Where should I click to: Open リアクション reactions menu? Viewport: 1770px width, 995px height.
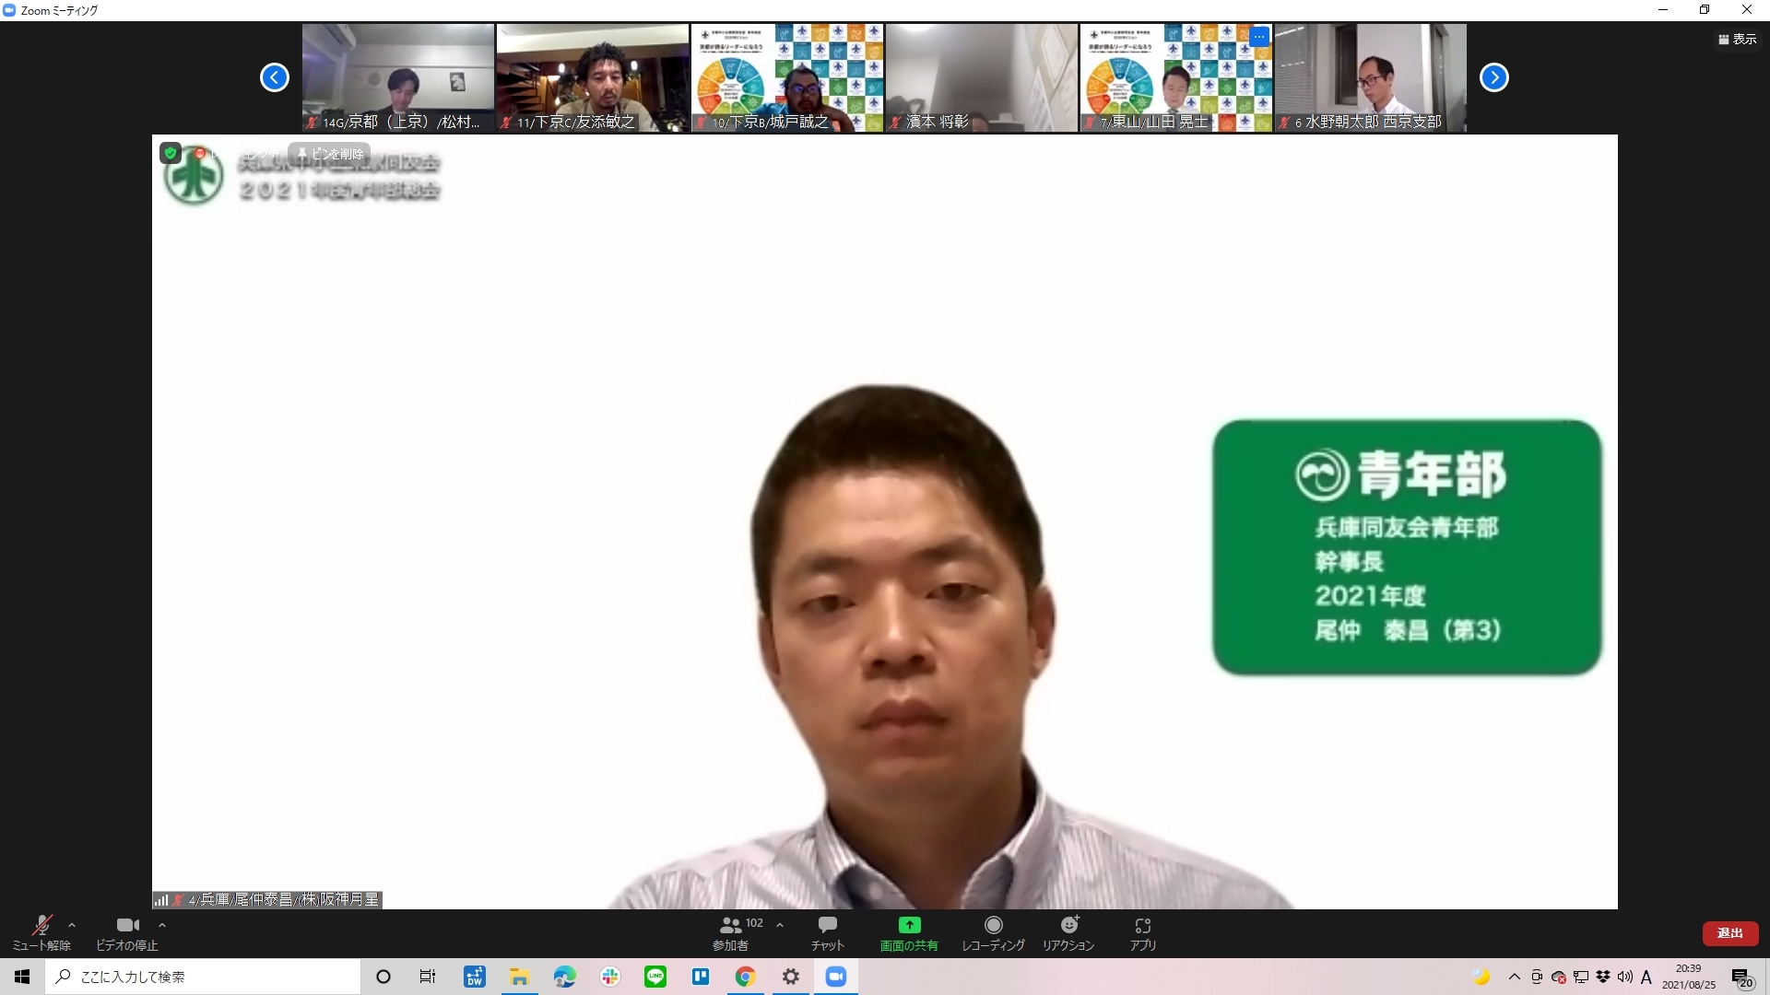(1068, 933)
